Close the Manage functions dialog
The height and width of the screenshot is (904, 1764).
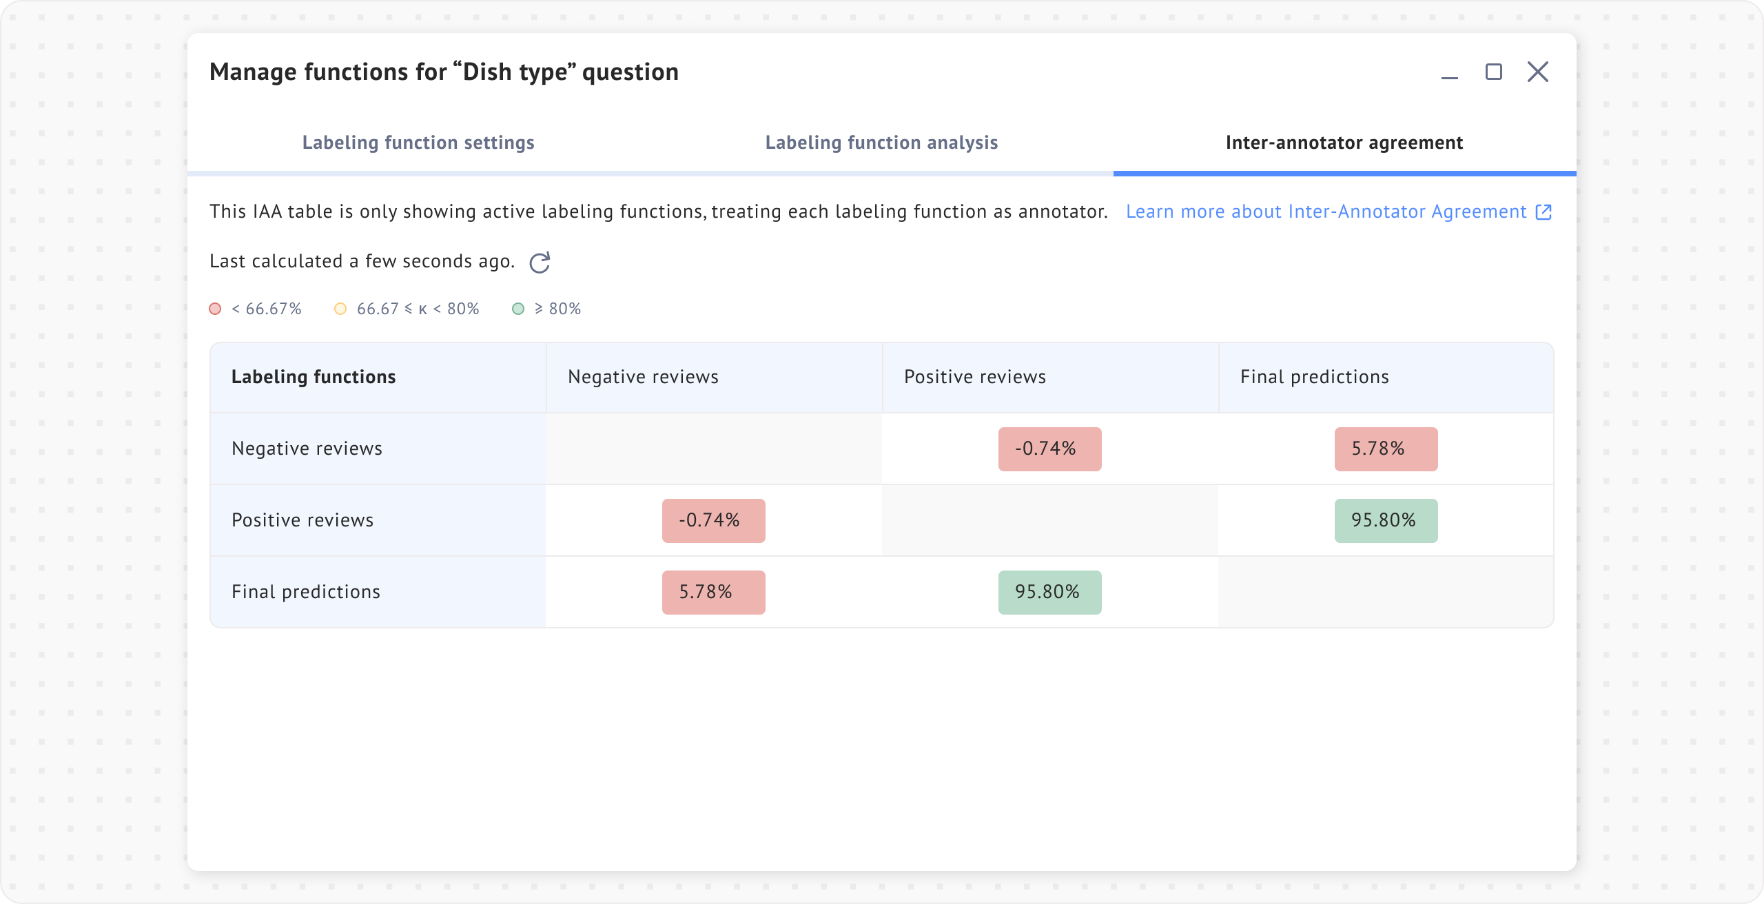tap(1537, 72)
